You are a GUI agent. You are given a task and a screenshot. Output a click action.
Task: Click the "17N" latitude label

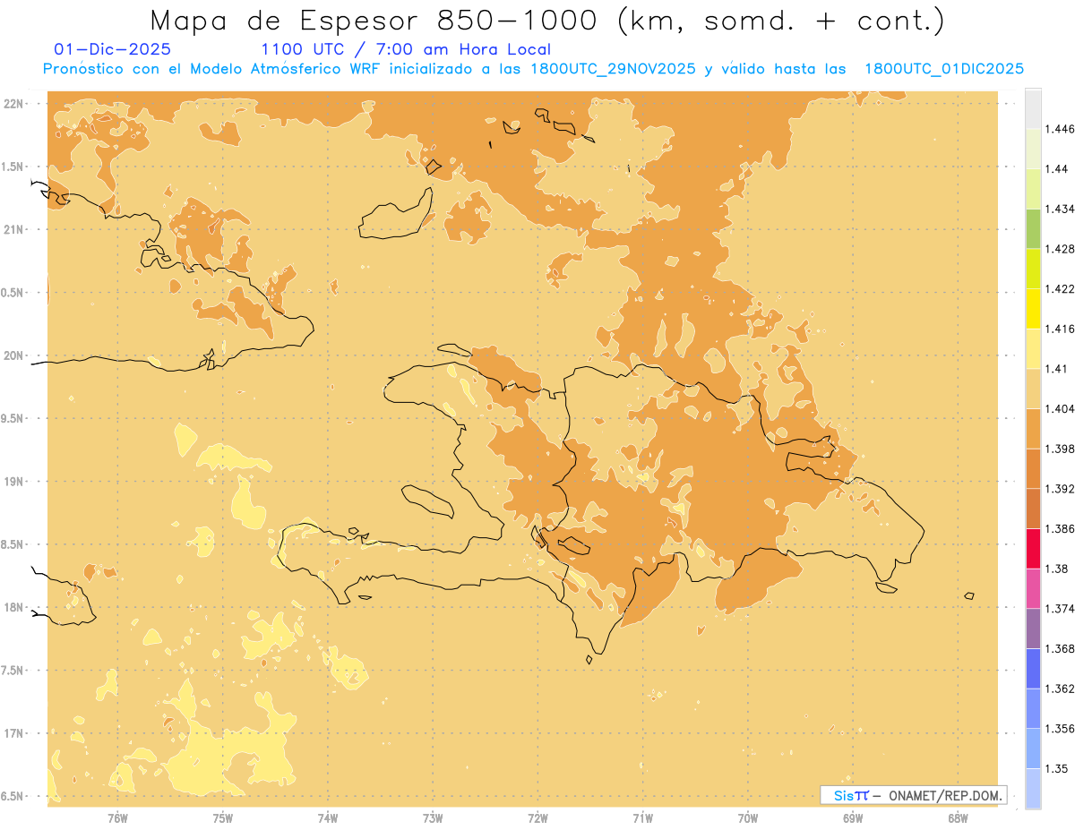[x=14, y=733]
